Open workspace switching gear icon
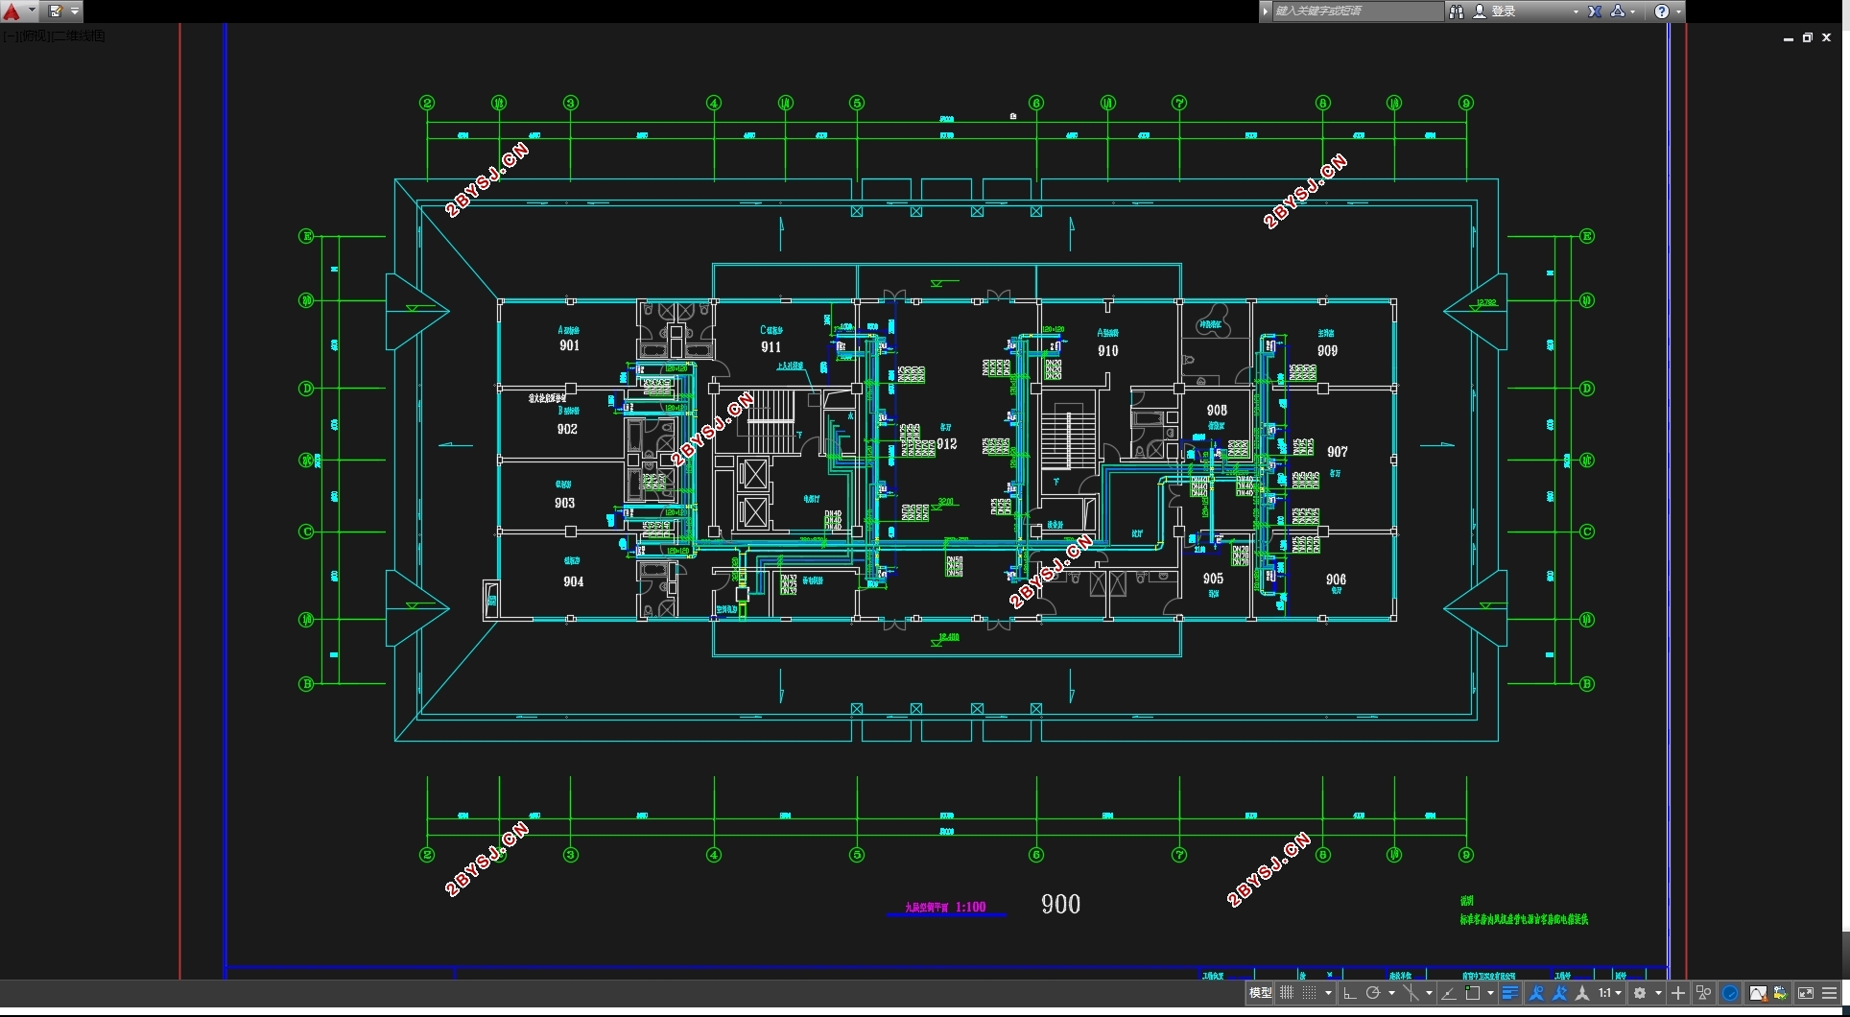 1641,993
